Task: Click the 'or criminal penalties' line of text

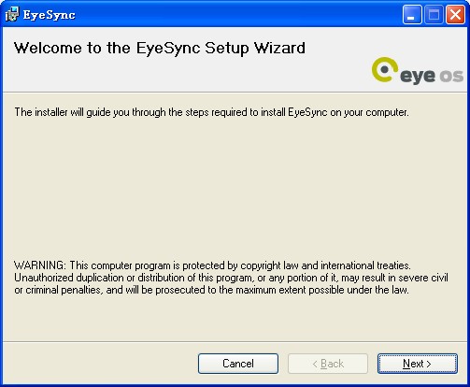Action: coord(211,290)
